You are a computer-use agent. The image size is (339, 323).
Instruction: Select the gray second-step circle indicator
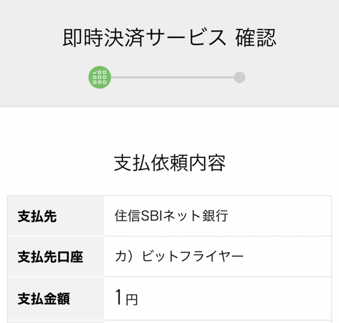pyautogui.click(x=240, y=77)
